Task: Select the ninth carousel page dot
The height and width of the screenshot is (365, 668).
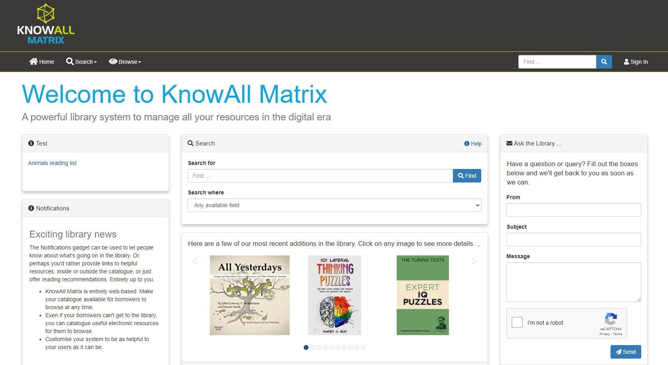Action: pyautogui.click(x=357, y=347)
